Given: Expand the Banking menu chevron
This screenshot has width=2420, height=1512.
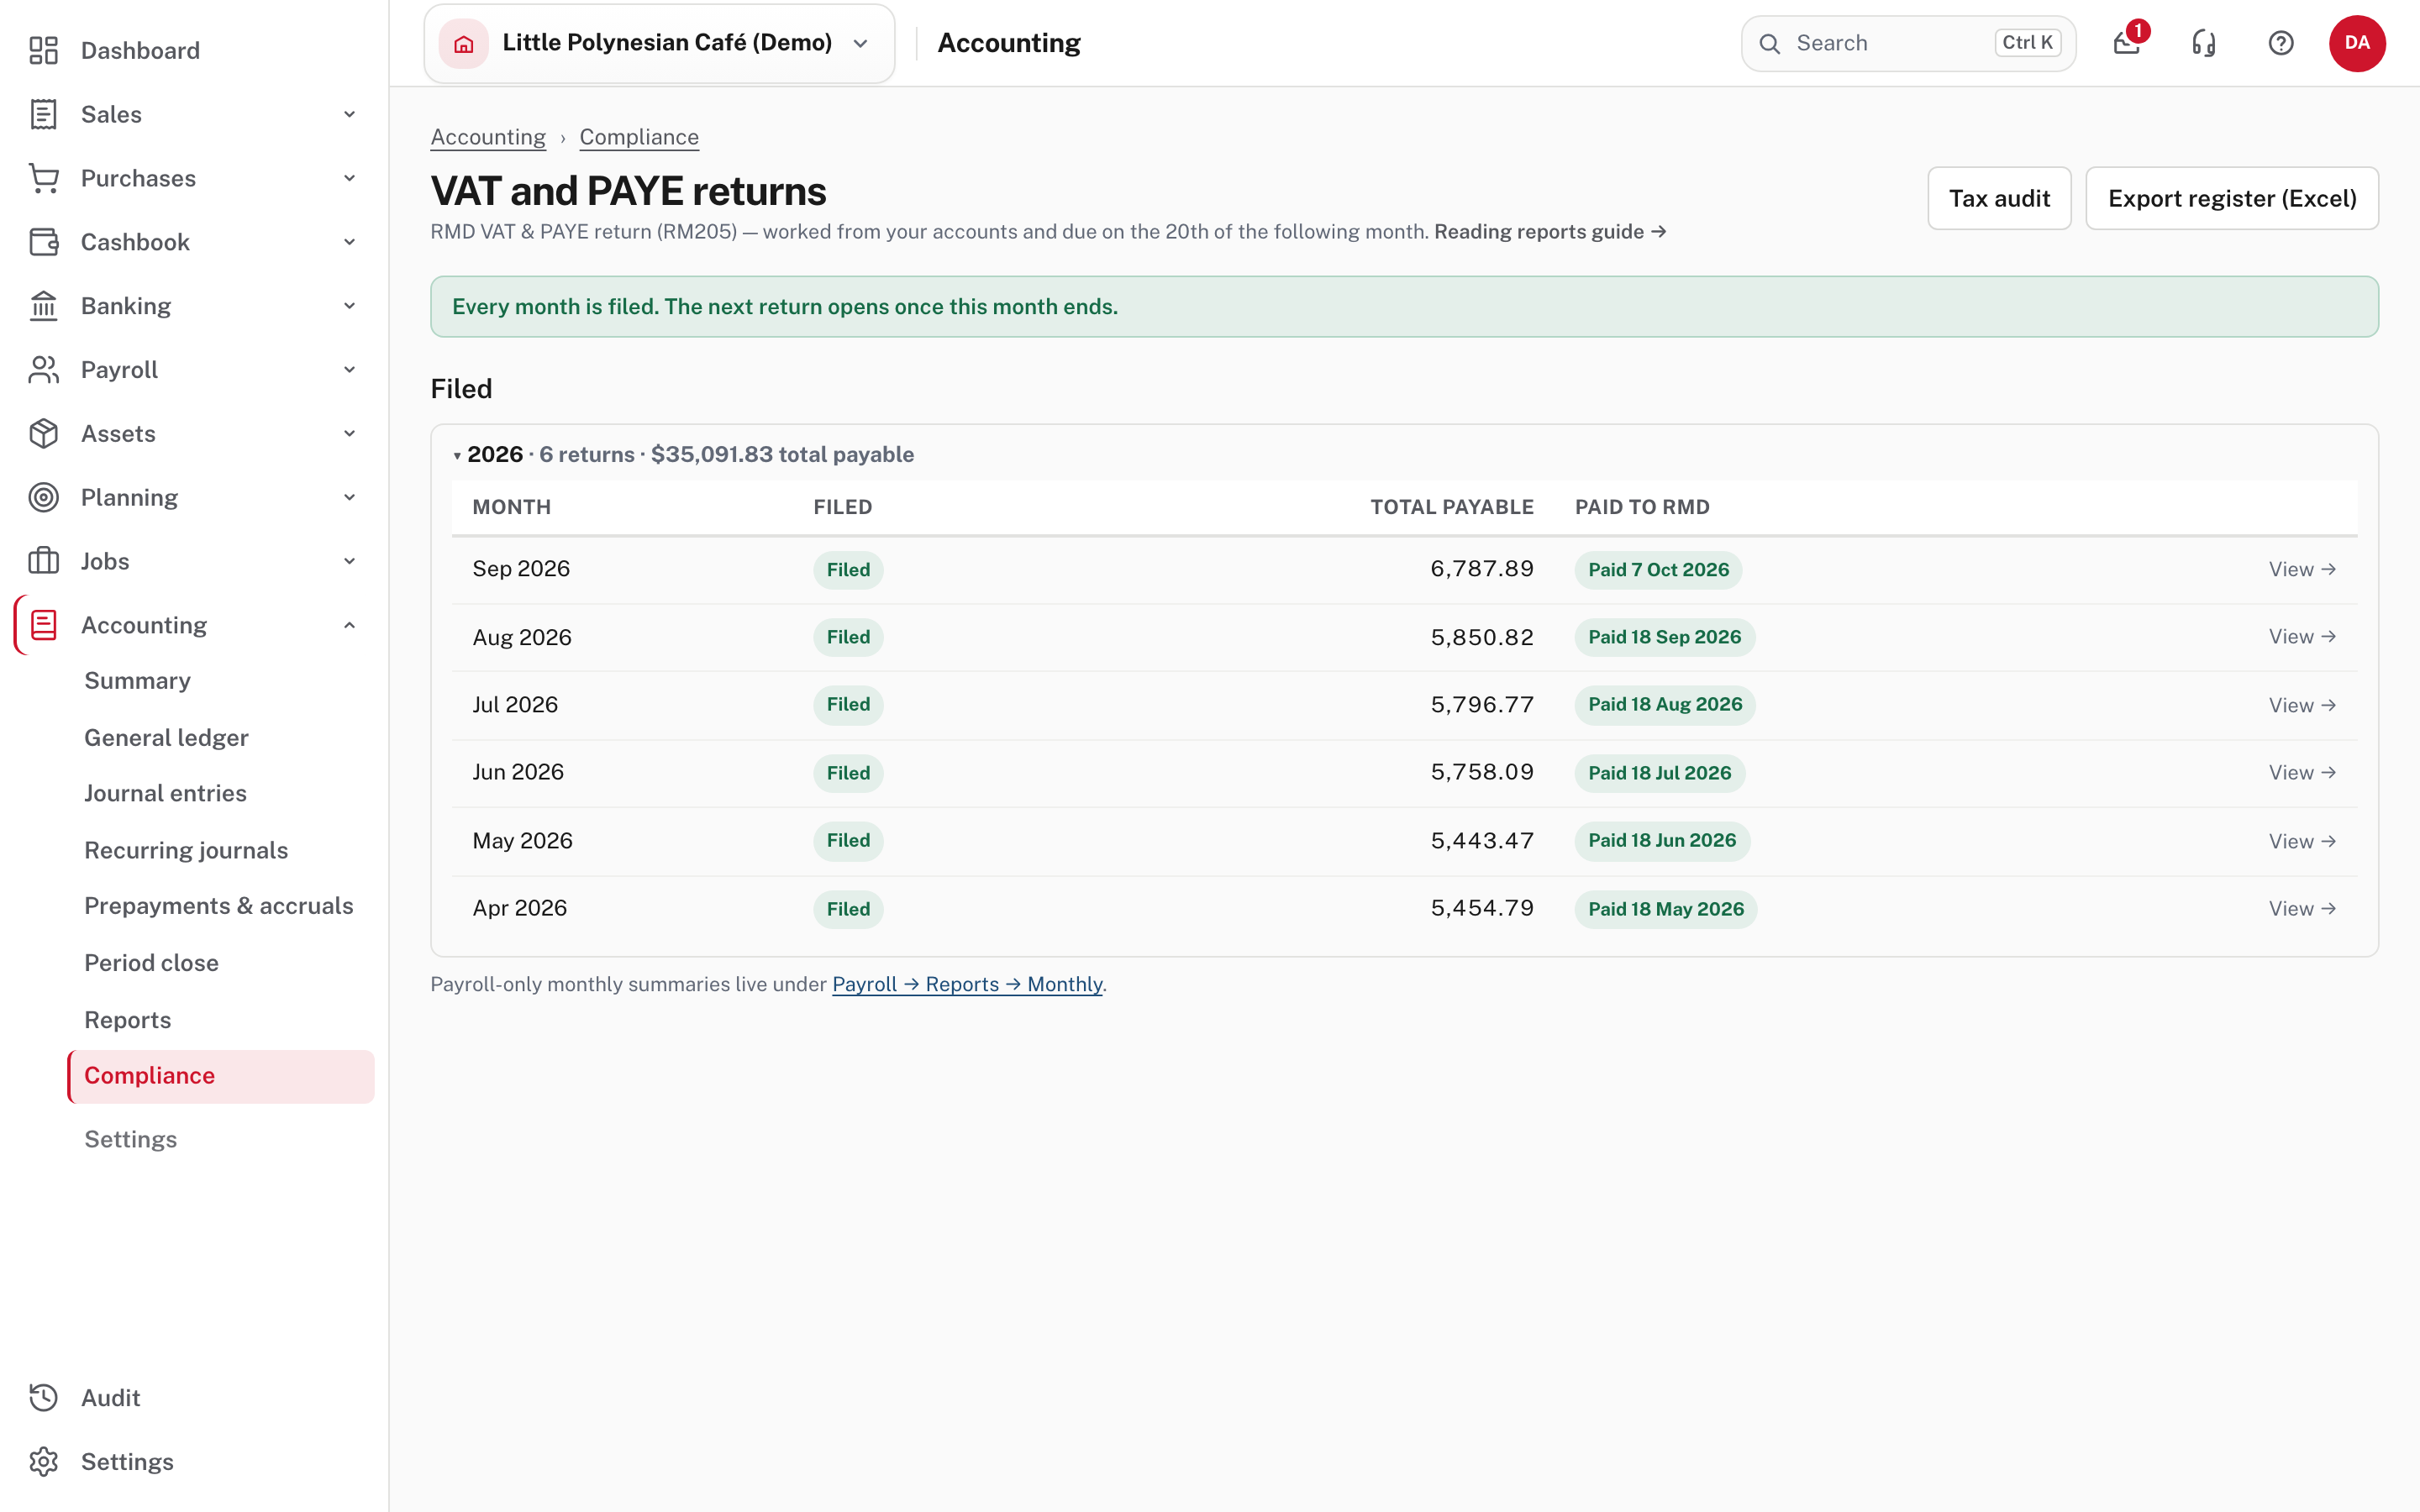Looking at the screenshot, I should [350, 306].
